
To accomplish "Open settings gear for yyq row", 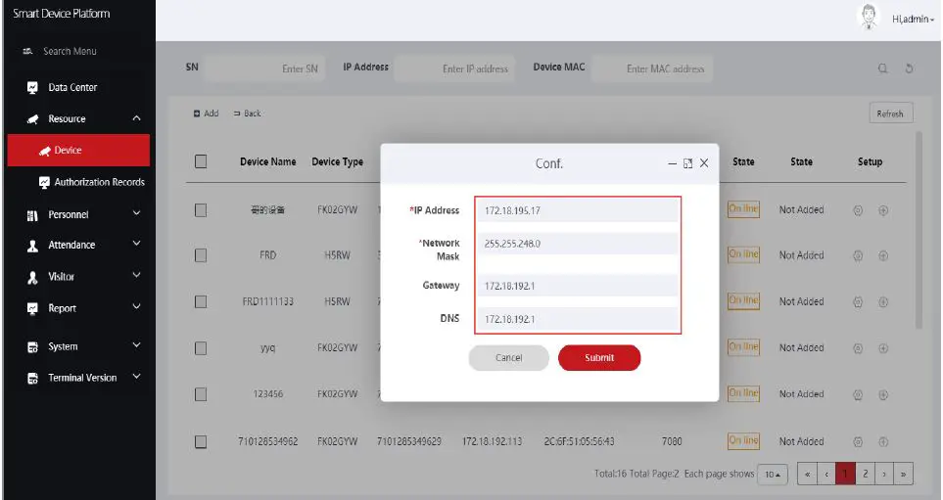I will click(858, 348).
